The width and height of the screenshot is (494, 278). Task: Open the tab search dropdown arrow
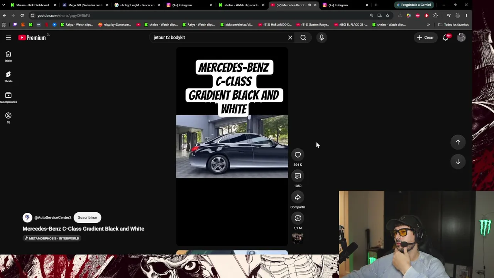pyautogui.click(x=4, y=5)
